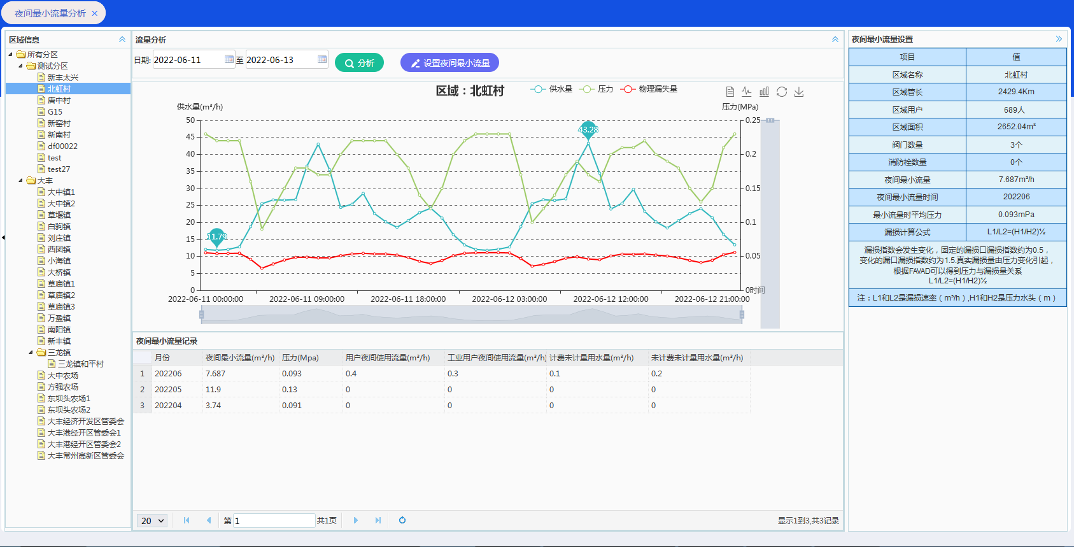Click the 设置夜间最小流量 button
Viewport: 1074px width, 547px height.
pos(449,63)
